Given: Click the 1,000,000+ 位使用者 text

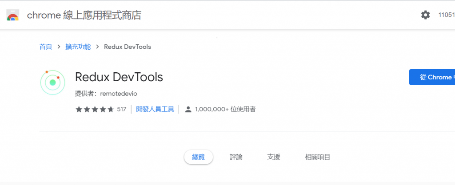Looking at the screenshot, I should pos(225,110).
